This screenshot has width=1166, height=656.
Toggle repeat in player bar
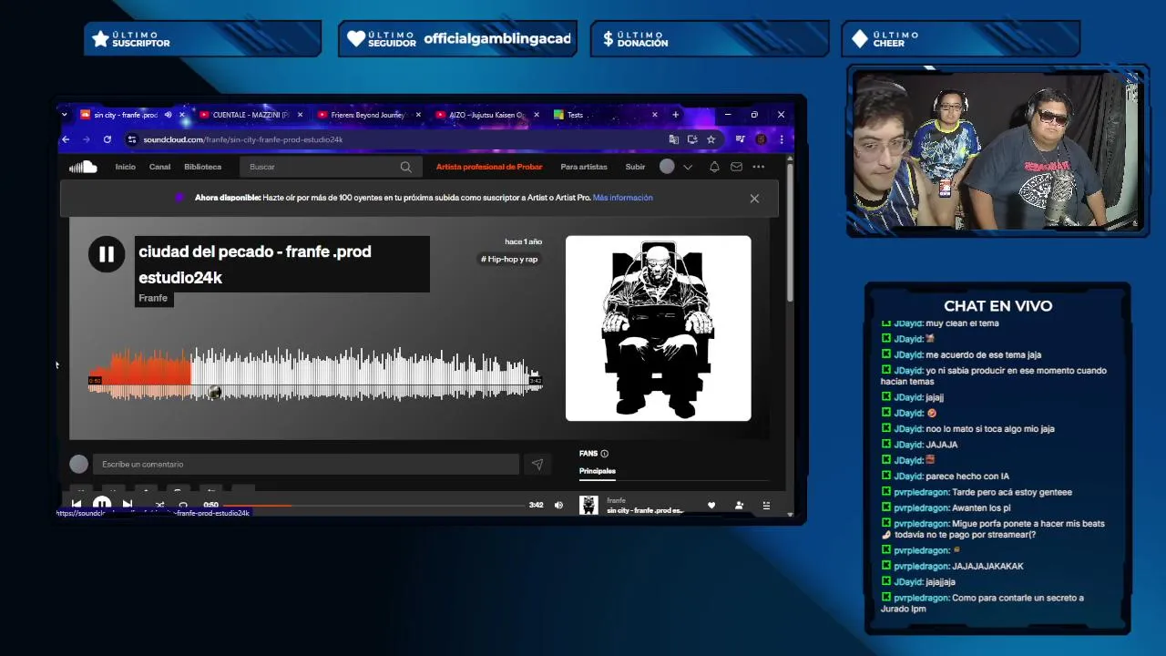[x=183, y=505]
